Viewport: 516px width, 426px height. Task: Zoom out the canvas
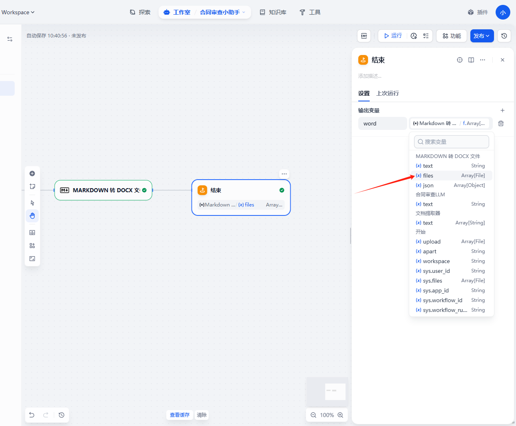(x=313, y=415)
